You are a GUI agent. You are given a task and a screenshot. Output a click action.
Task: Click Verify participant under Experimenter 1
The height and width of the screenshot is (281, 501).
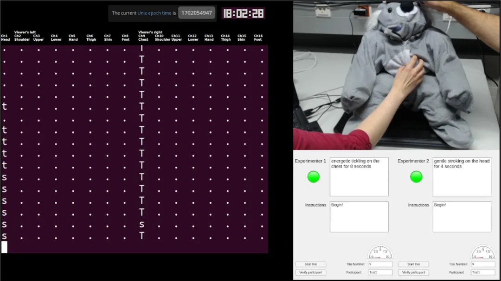point(311,272)
